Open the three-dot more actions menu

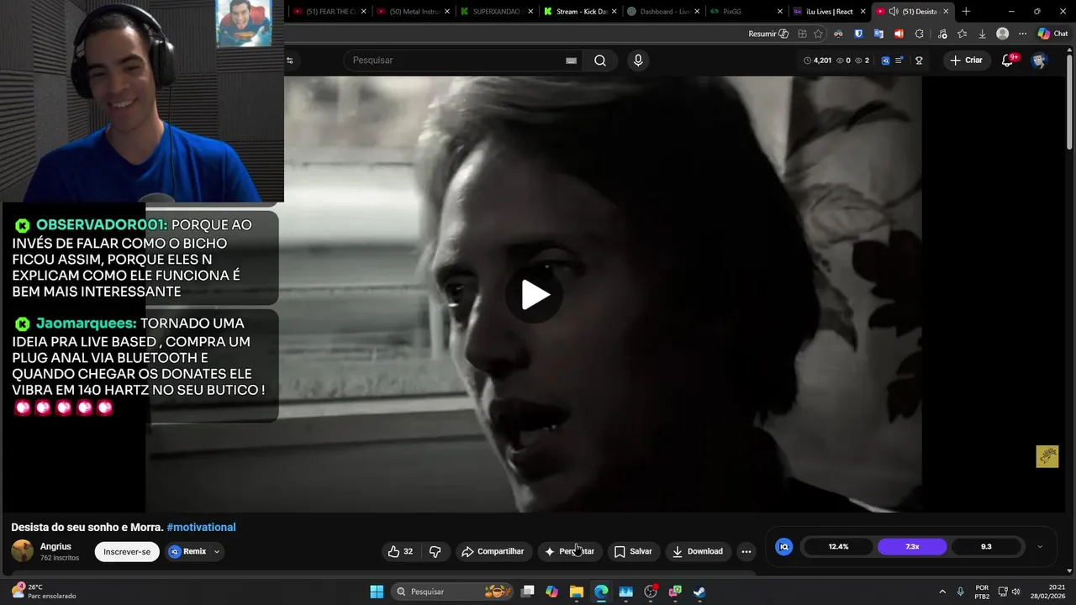[x=746, y=551]
